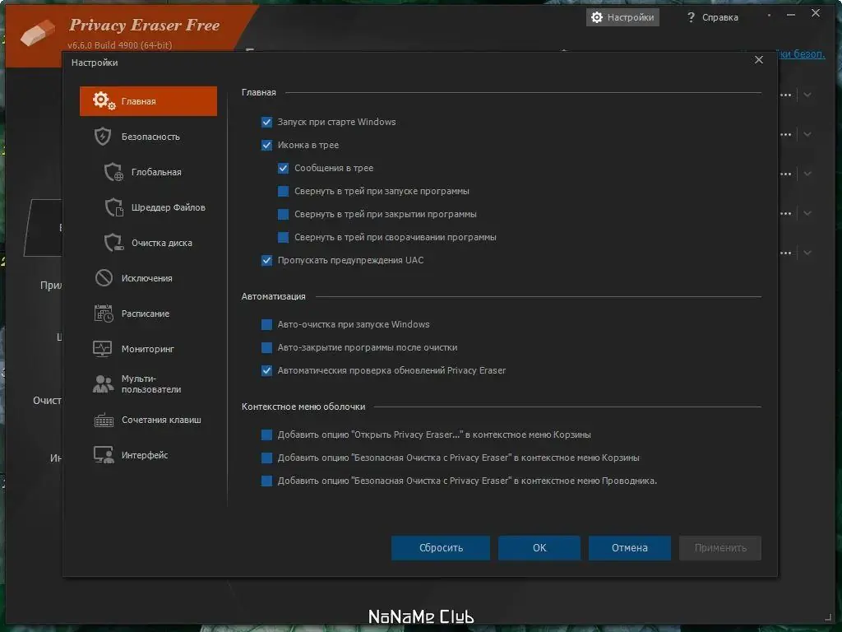Open the Очистка диска subcategory
Viewport: 842px width, 632px height.
point(148,243)
